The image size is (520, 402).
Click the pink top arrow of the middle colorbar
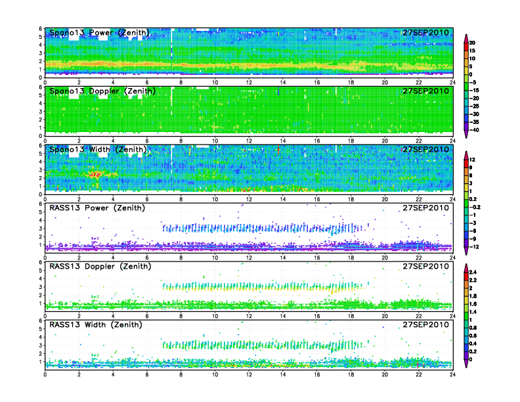click(466, 155)
